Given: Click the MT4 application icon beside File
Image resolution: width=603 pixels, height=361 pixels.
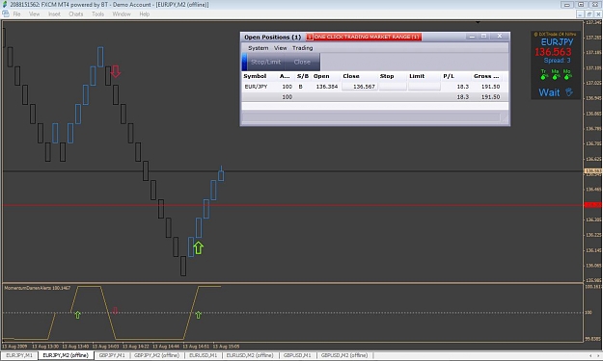Looking at the screenshot, I should [6, 13].
